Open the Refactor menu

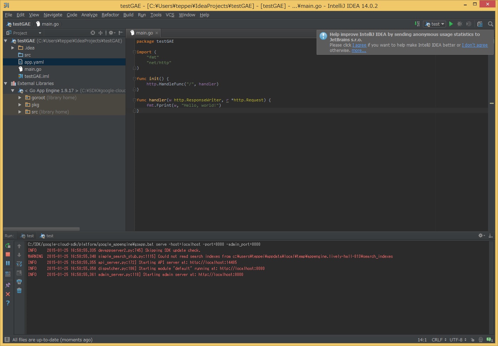point(110,15)
